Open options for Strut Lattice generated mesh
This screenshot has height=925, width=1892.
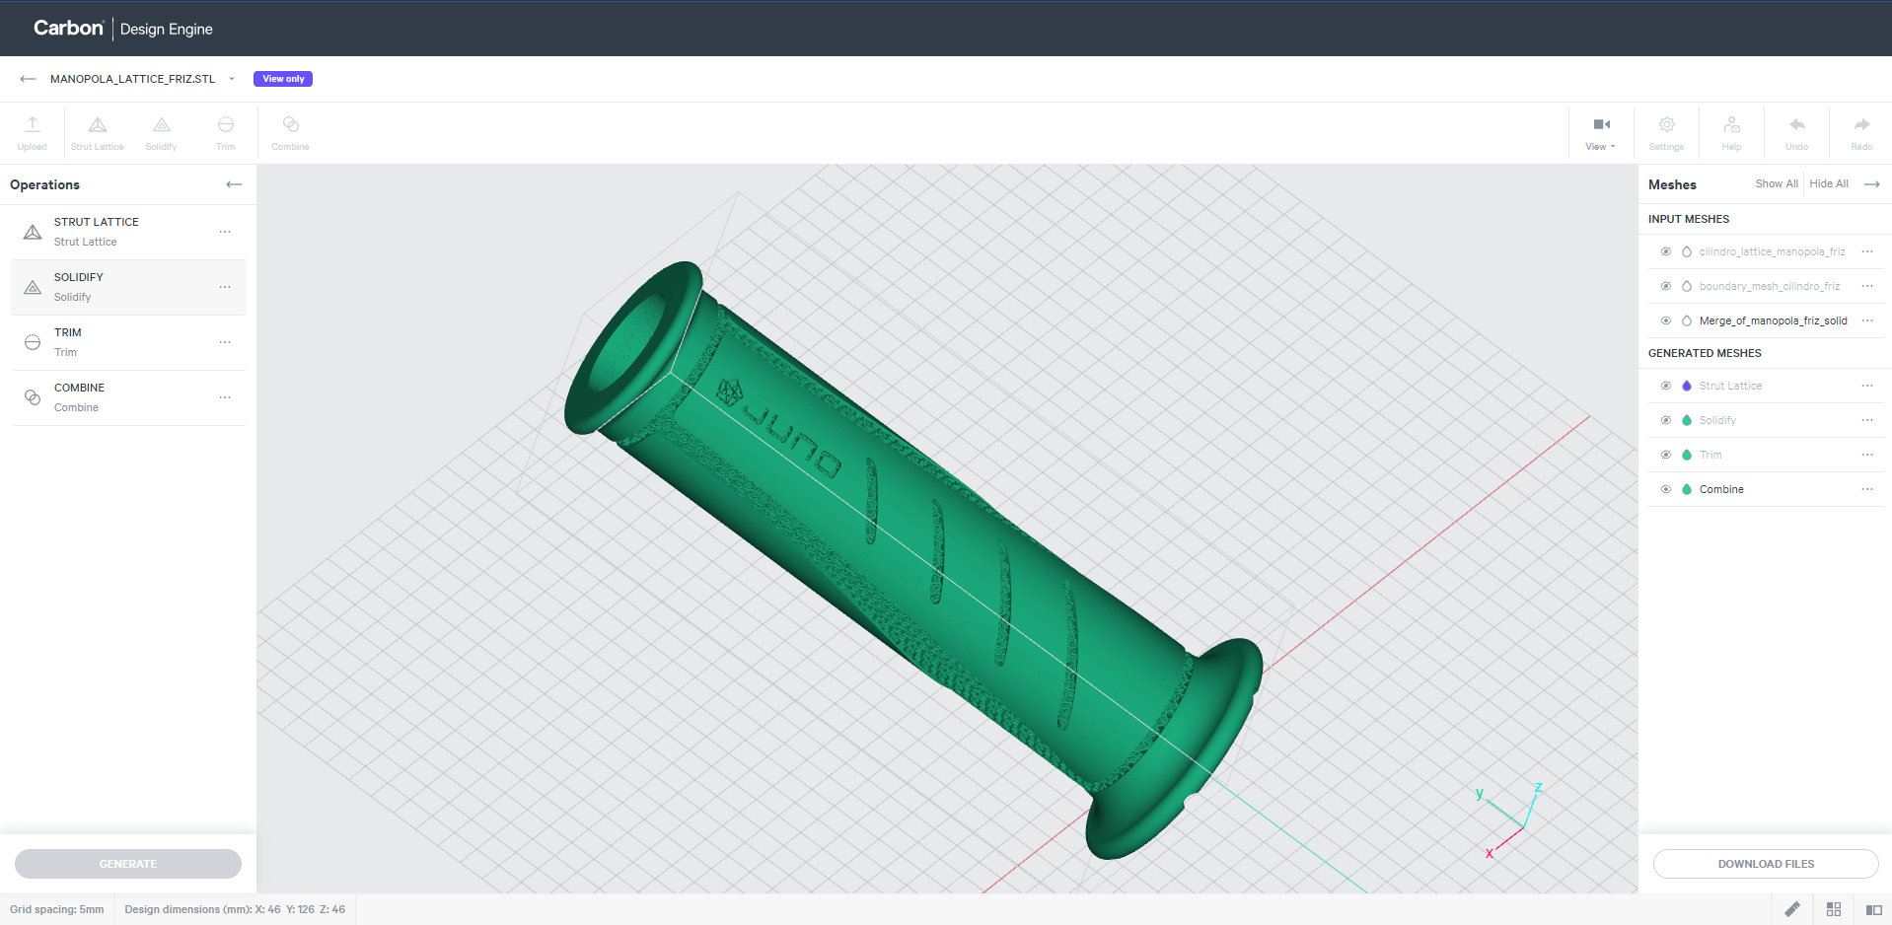(1867, 386)
